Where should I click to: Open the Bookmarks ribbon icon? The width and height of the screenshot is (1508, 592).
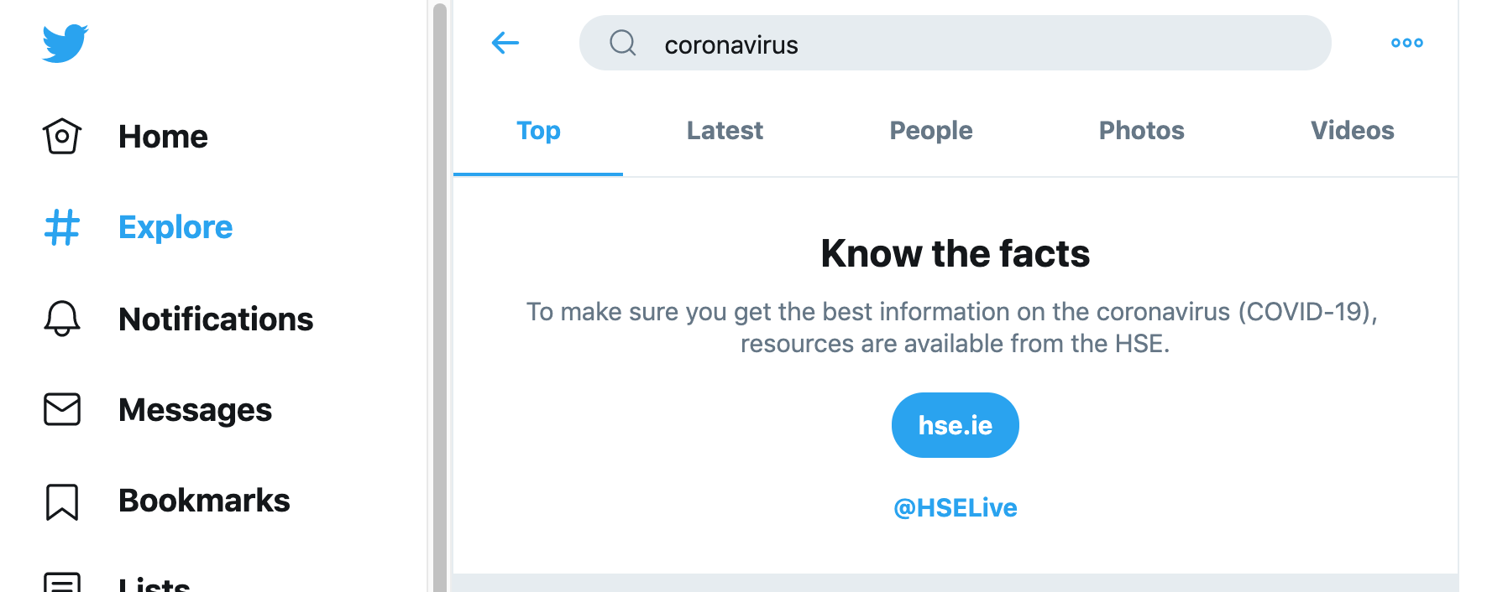pos(62,501)
